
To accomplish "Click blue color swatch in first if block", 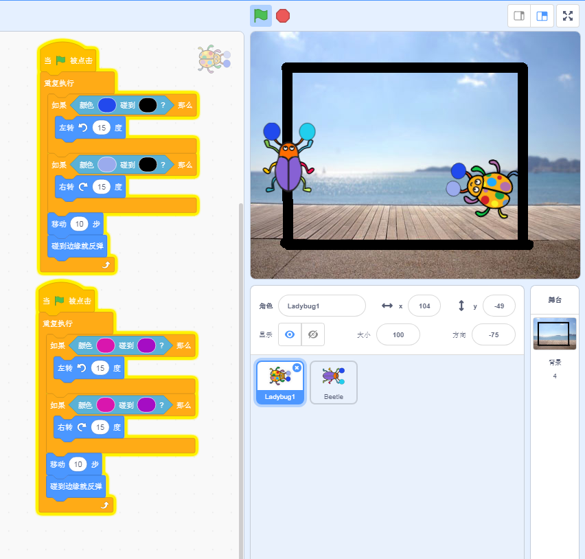I will pyautogui.click(x=107, y=105).
